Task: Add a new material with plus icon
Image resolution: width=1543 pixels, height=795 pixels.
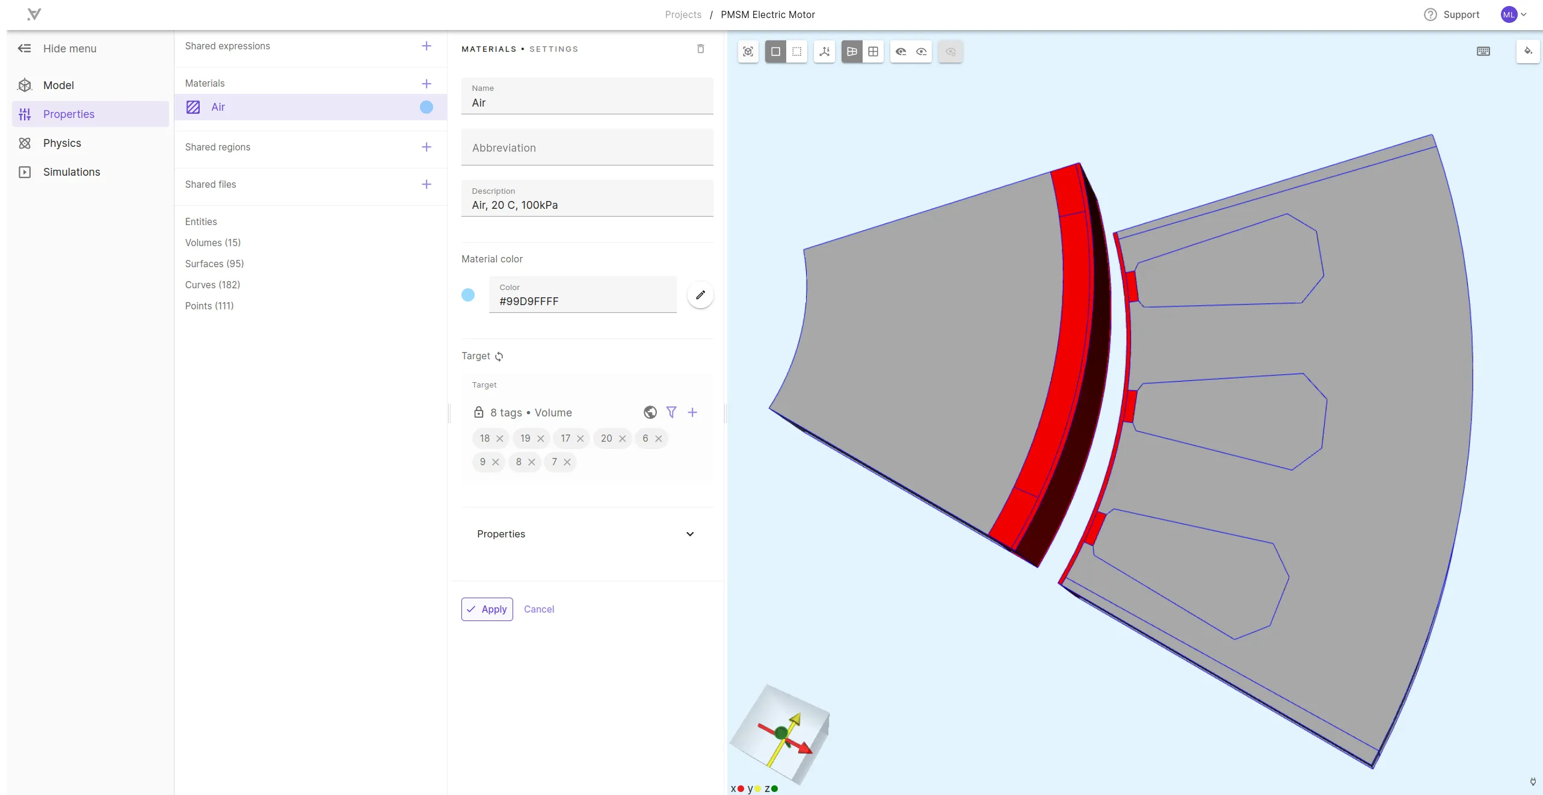Action: click(x=427, y=84)
